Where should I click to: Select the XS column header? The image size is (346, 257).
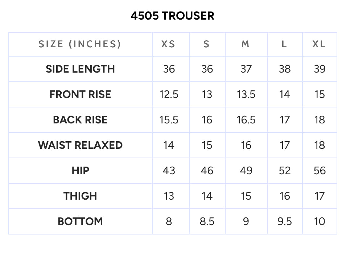coord(168,44)
